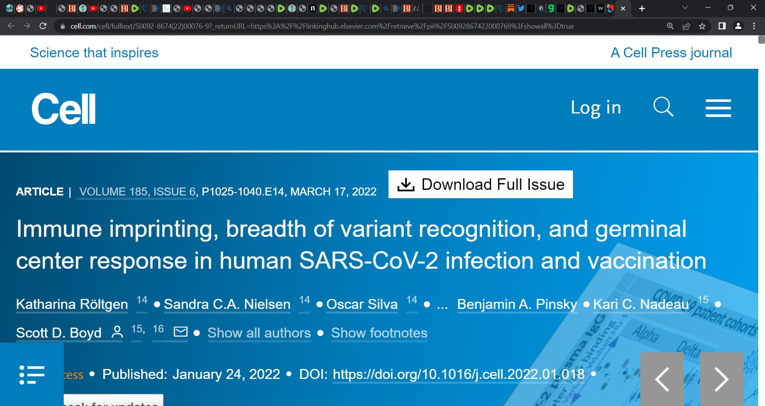Click the browser forward arrow
The image size is (765, 406).
tap(27, 26)
